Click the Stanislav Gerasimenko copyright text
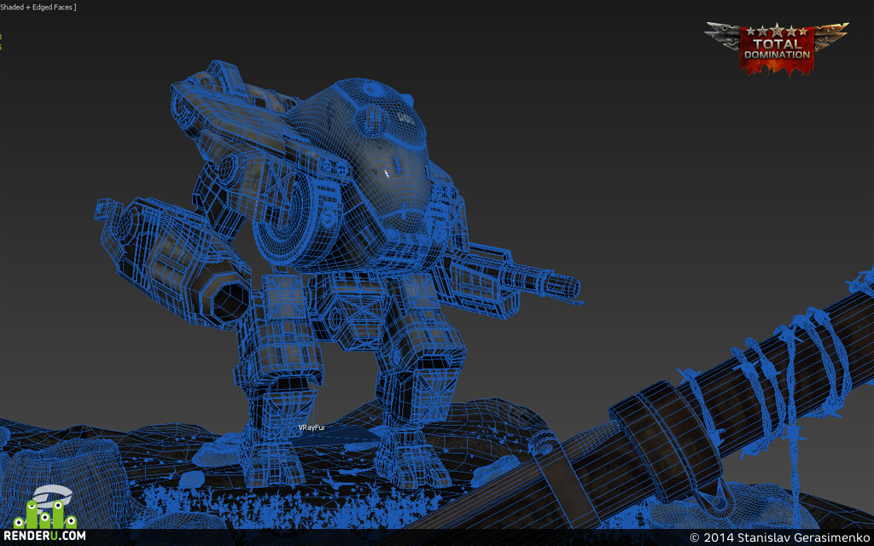This screenshot has height=546, width=874. [778, 537]
